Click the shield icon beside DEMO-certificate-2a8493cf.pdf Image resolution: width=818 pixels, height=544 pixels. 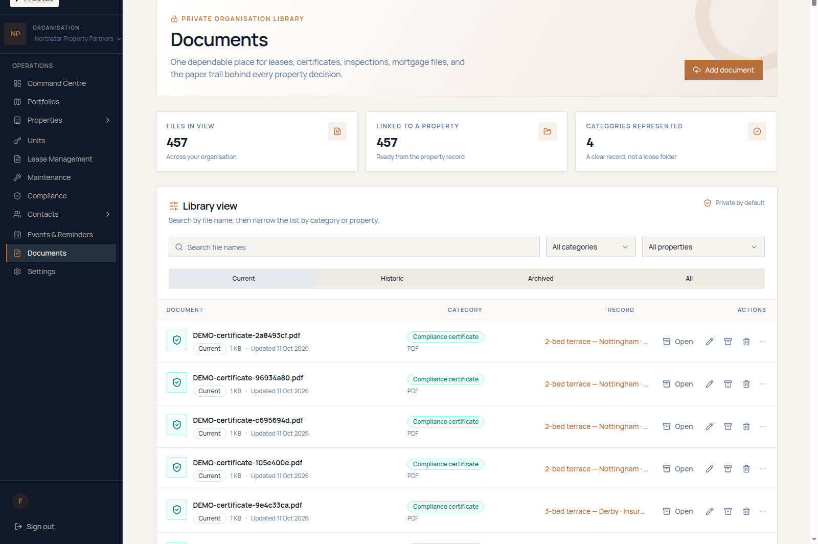[177, 340]
